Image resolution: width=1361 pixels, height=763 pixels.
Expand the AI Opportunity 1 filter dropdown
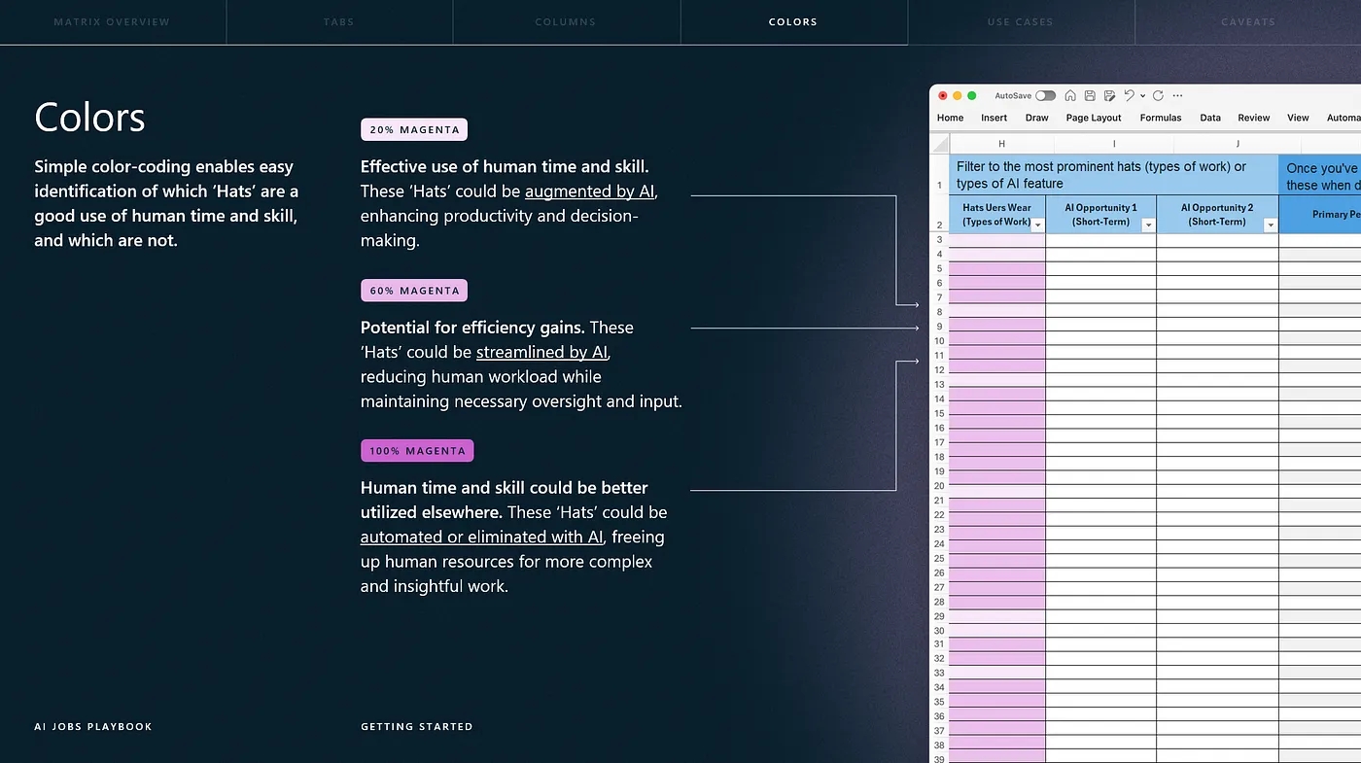[1148, 225]
